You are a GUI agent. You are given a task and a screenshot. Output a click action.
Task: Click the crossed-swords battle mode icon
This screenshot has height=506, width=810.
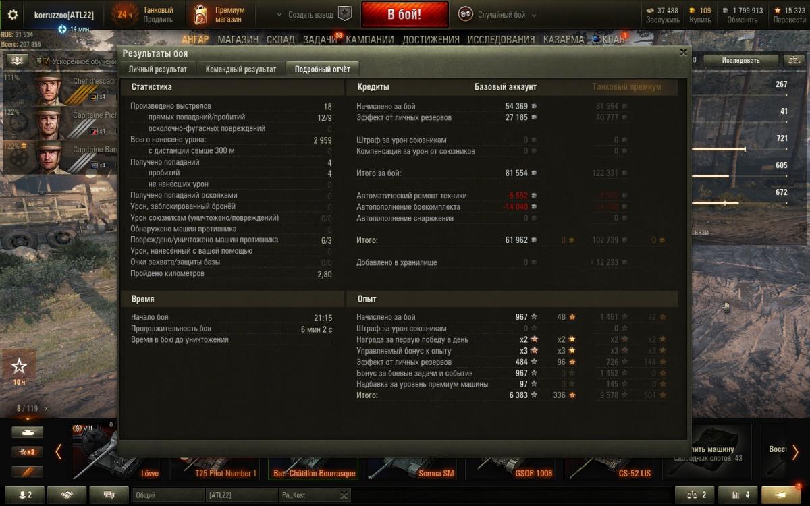coord(466,14)
